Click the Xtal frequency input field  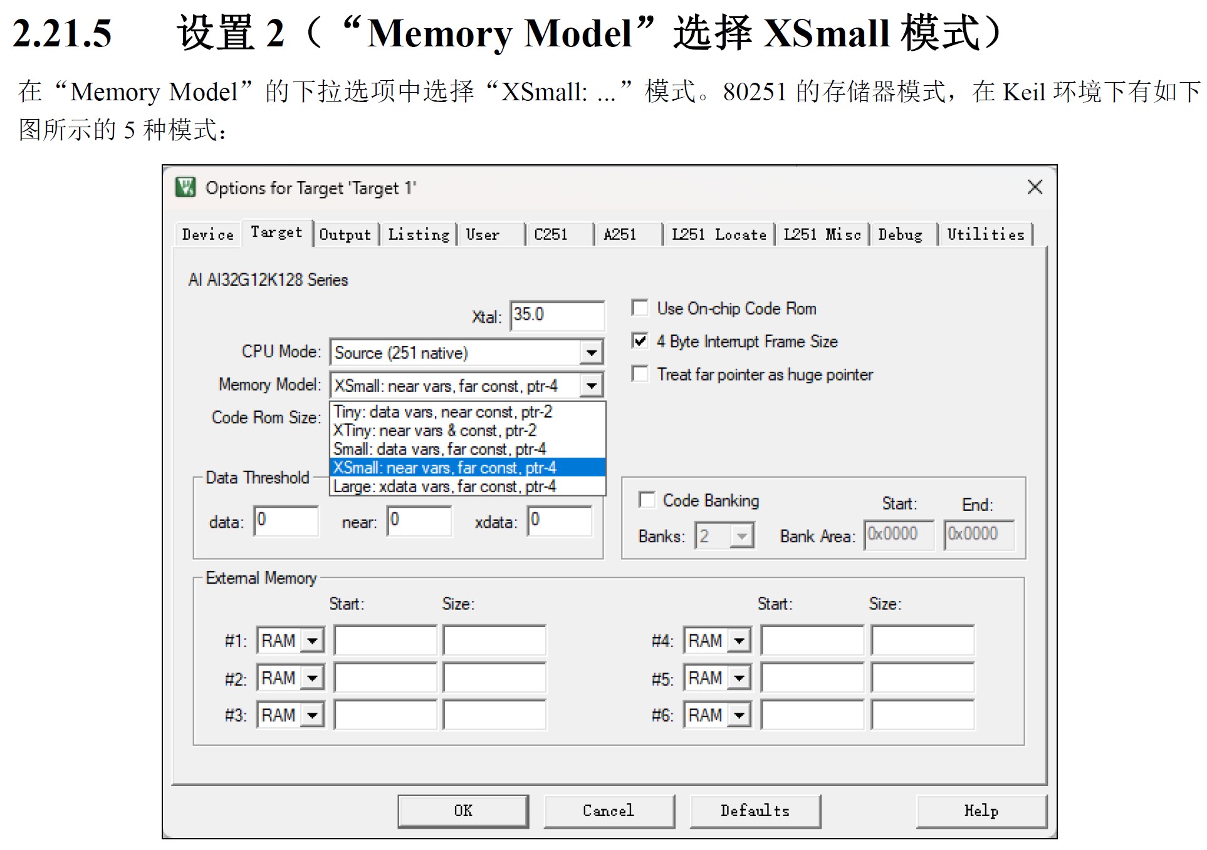point(557,315)
